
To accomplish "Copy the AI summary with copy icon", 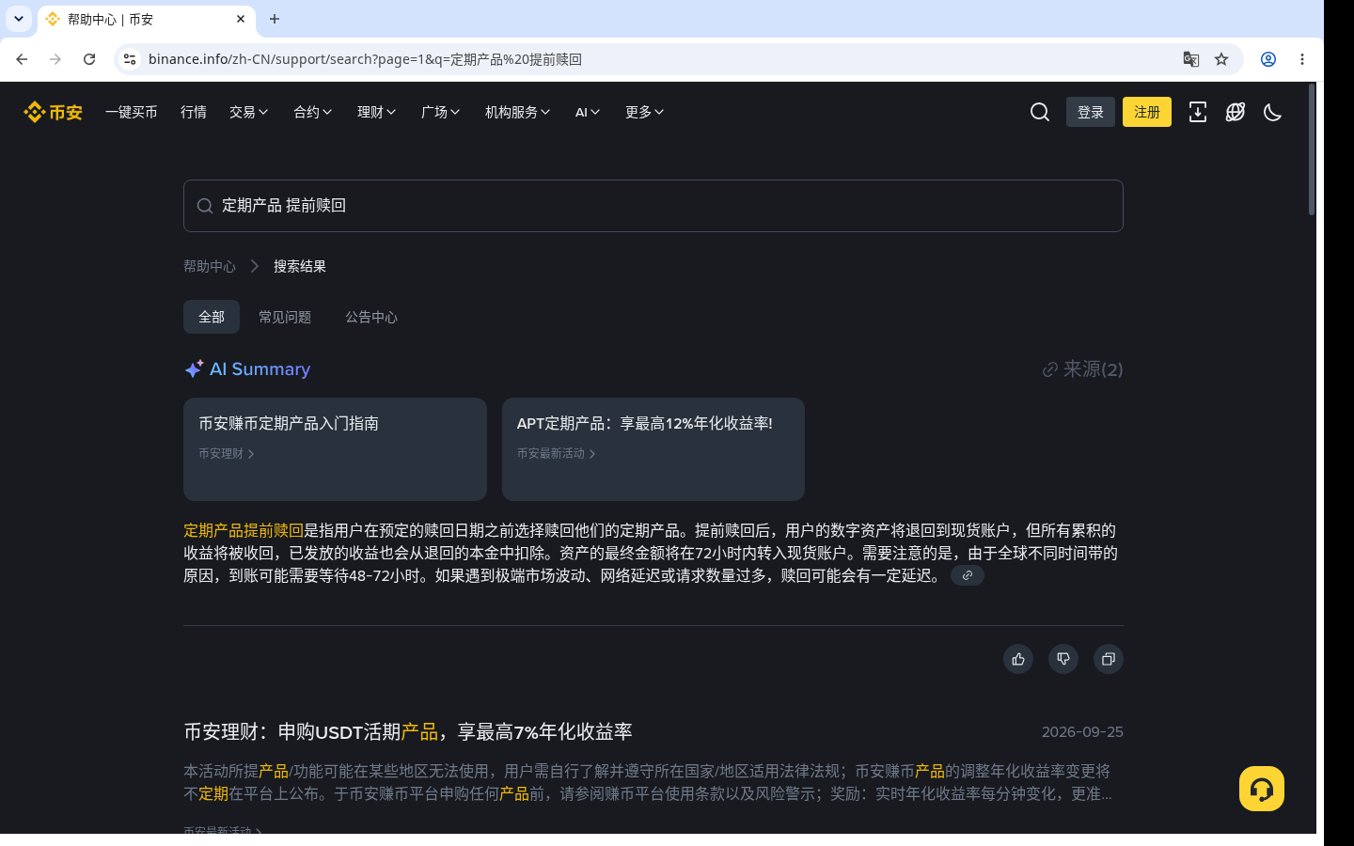I will click(x=1109, y=659).
